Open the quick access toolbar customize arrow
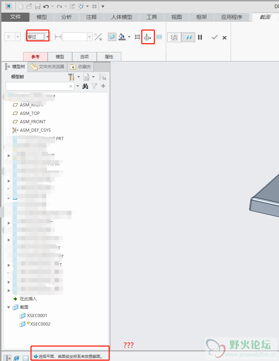 103,6
